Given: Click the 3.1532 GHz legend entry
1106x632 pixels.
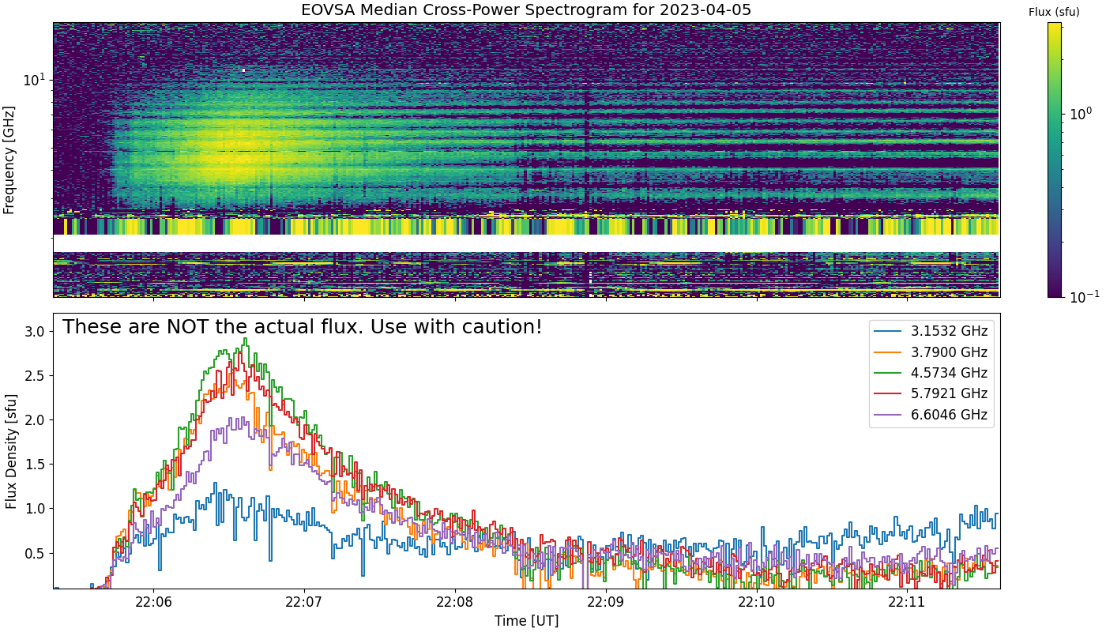Looking at the screenshot, I should 931,331.
